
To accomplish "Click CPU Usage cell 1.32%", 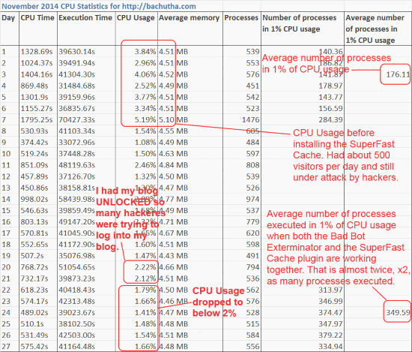I will 145,176.
